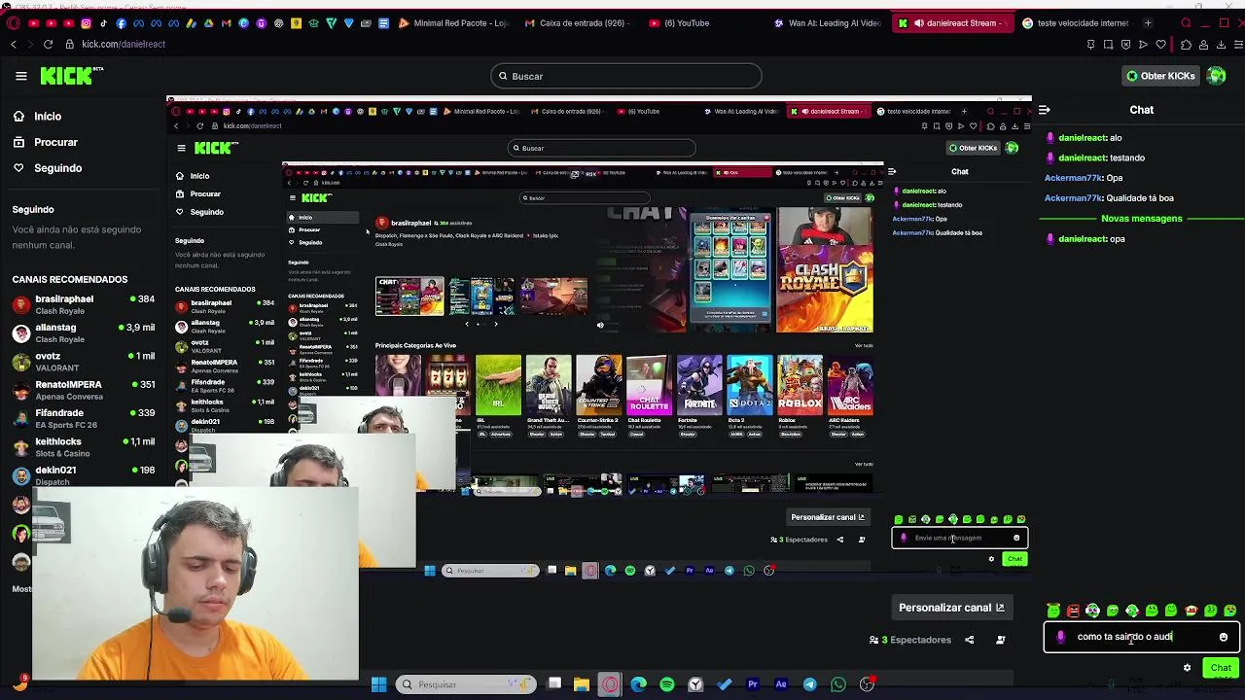Open Spotify from the taskbar
This screenshot has width=1245, height=700.
coord(667,684)
